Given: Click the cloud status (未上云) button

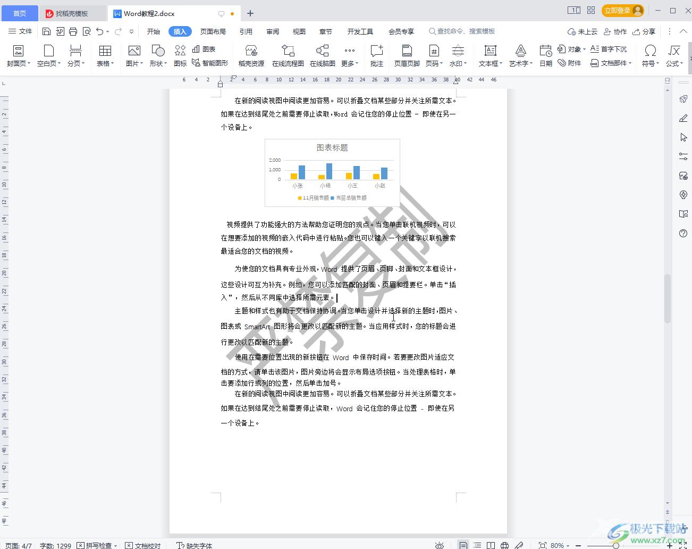Looking at the screenshot, I should click(583, 31).
